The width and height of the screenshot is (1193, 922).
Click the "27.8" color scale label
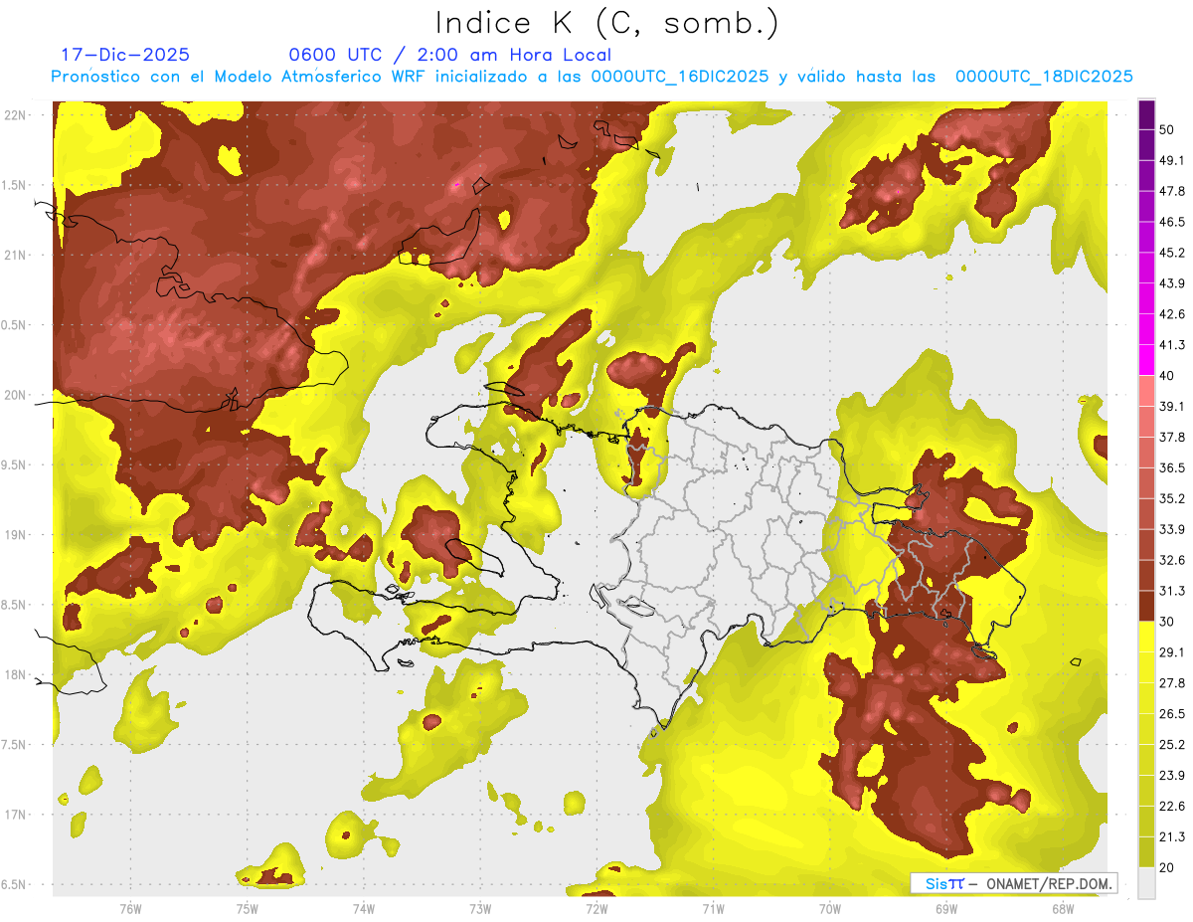coord(1172,682)
